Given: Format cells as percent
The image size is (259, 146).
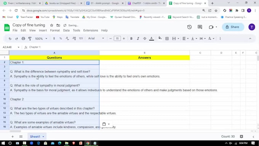Looking at the screenshot, I should pyautogui.click(x=61, y=39).
